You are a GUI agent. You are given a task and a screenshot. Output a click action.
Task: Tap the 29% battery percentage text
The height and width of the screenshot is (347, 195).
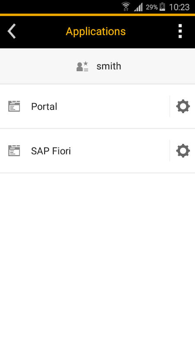(x=152, y=7)
